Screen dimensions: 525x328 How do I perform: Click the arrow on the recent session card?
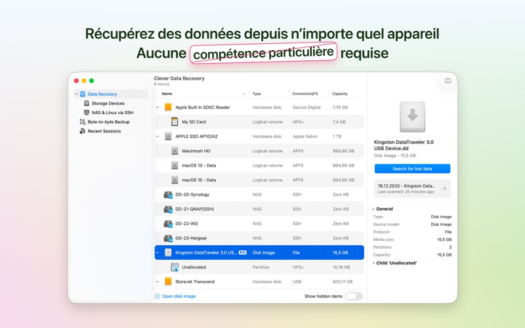tap(444, 188)
